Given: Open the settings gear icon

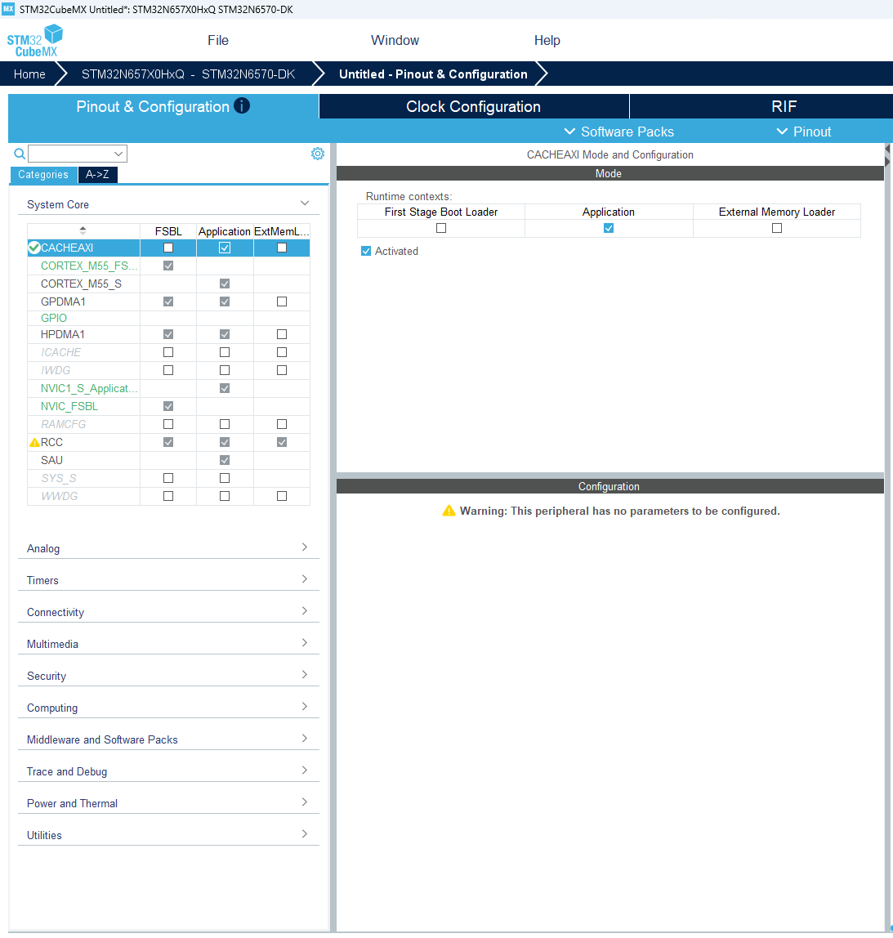Looking at the screenshot, I should click(318, 154).
